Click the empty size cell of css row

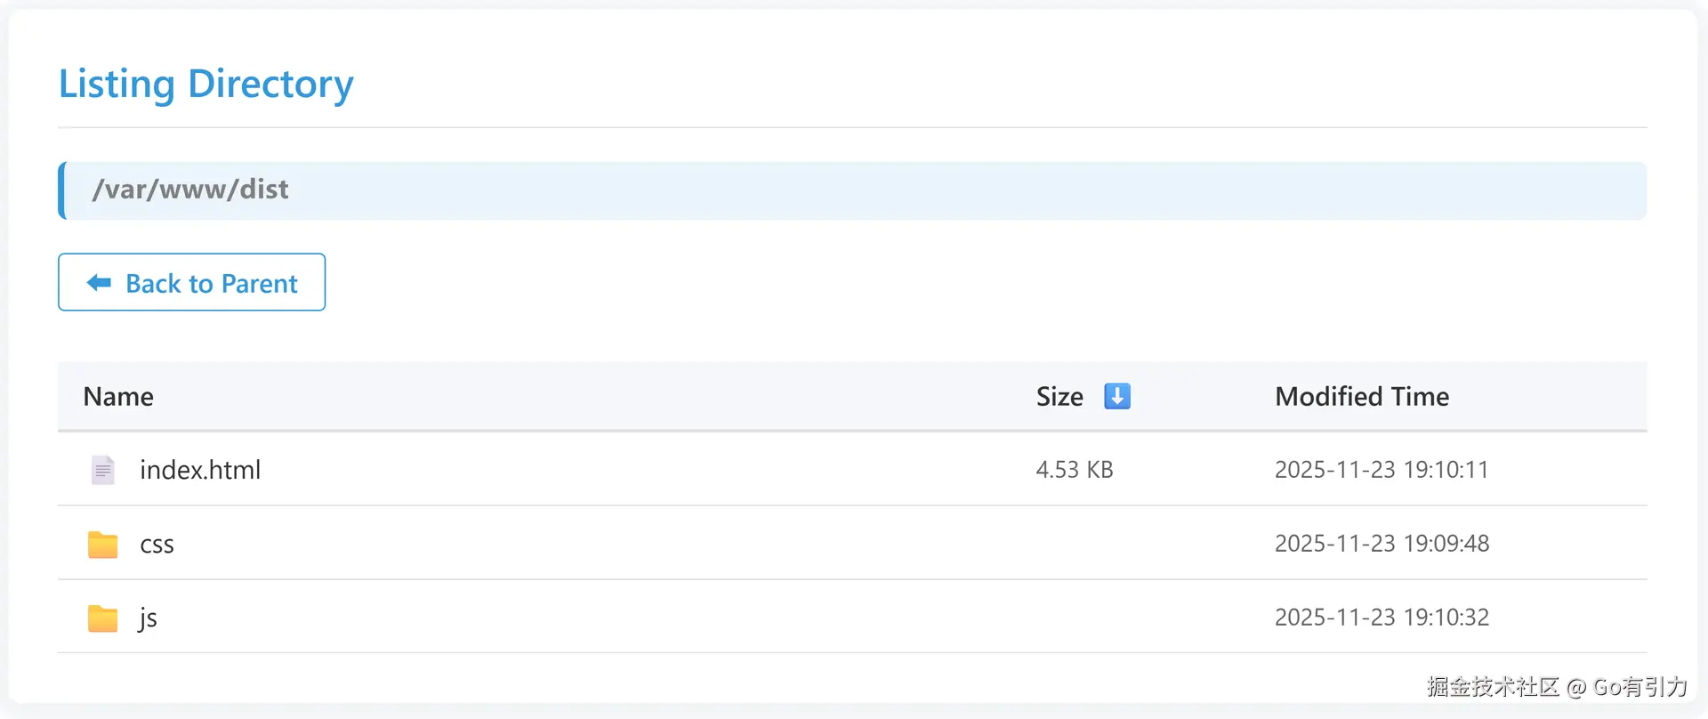click(1075, 544)
